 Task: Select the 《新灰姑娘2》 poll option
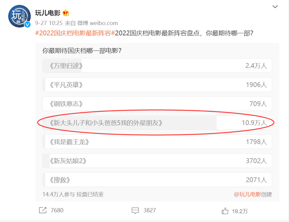click(x=157, y=161)
